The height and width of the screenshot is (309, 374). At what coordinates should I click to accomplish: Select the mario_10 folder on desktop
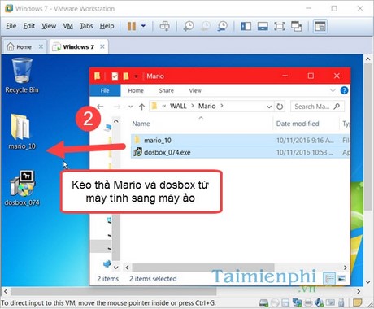tap(22, 132)
